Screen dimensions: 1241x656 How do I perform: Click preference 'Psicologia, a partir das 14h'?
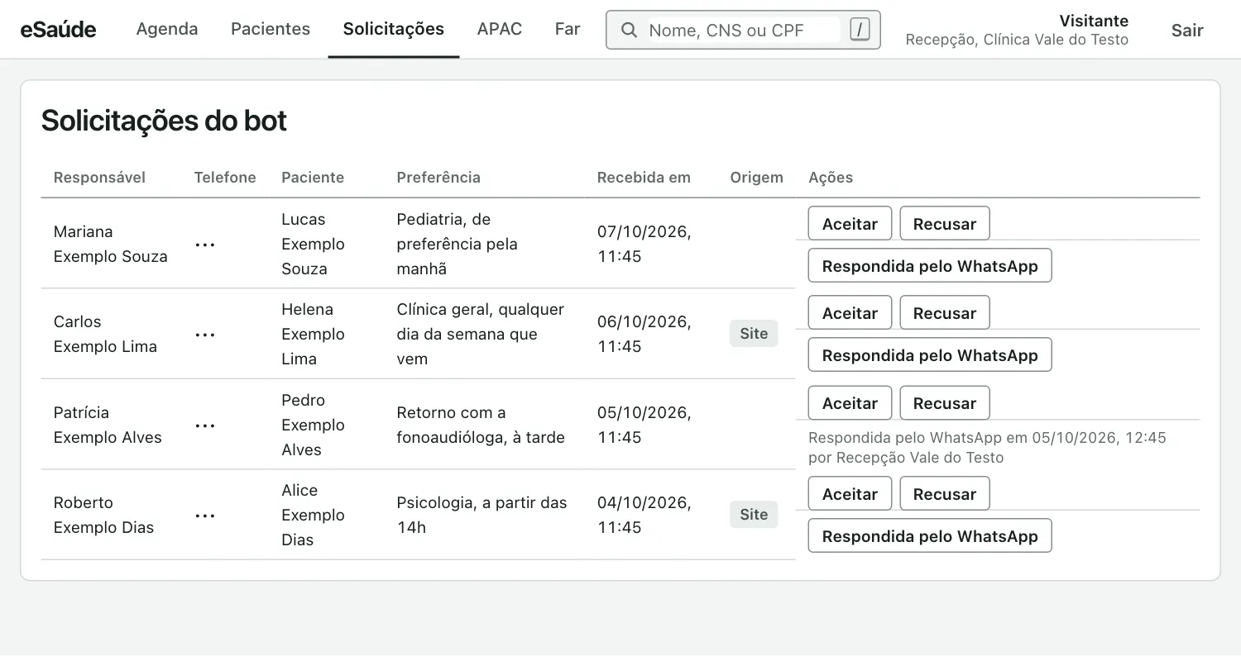point(482,516)
